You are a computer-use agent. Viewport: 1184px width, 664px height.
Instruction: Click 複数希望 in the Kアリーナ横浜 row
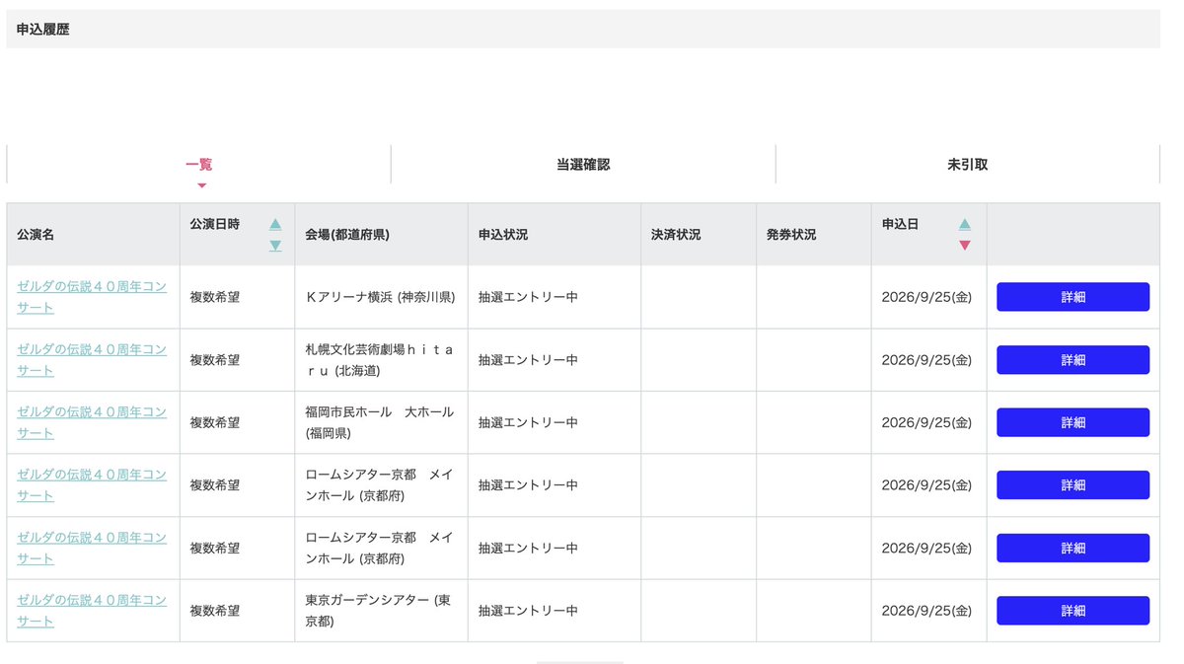click(x=215, y=297)
